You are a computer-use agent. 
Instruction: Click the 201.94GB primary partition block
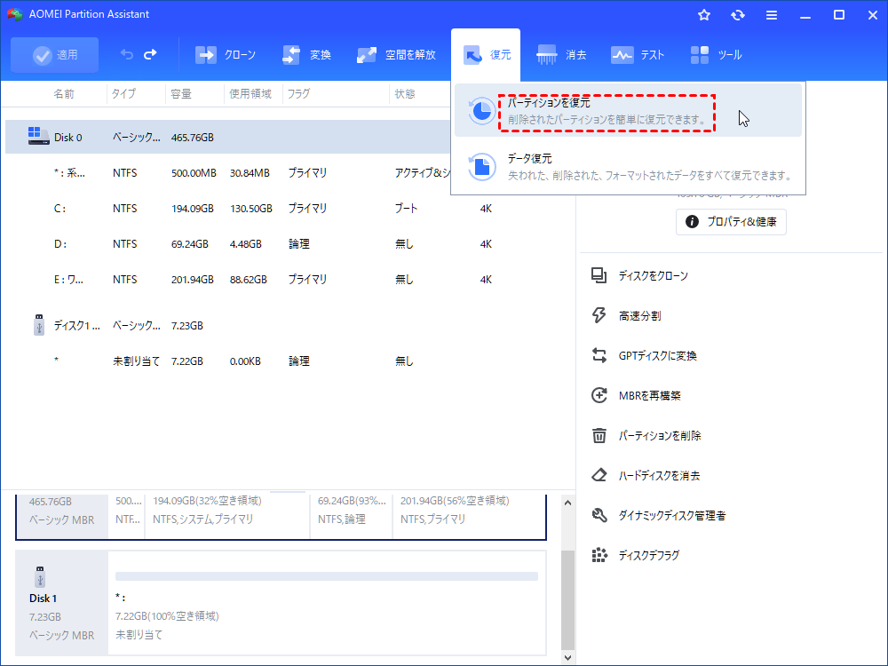pyautogui.click(x=469, y=515)
